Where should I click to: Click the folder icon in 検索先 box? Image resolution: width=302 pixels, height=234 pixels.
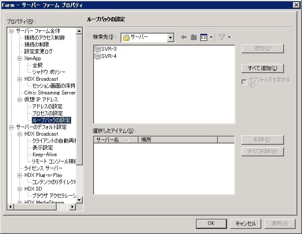[127, 38]
